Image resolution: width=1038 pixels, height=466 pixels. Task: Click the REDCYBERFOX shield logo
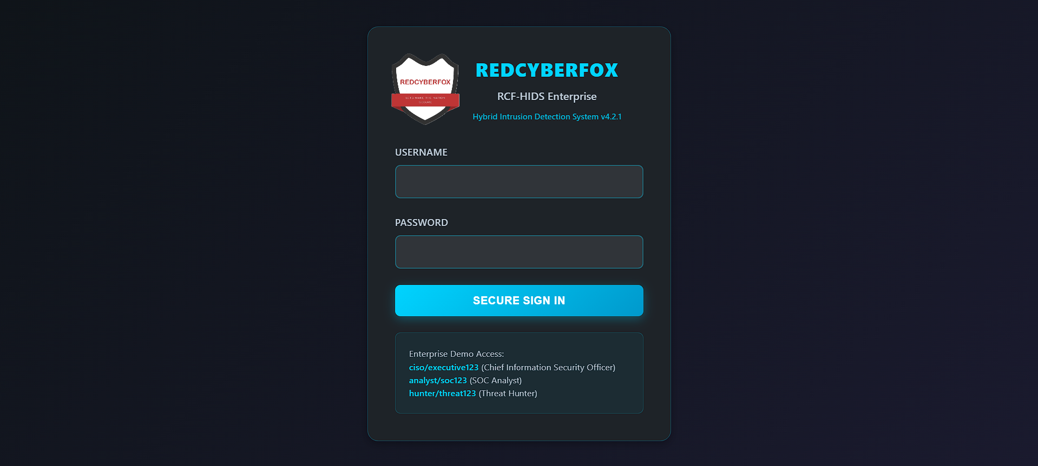point(425,89)
